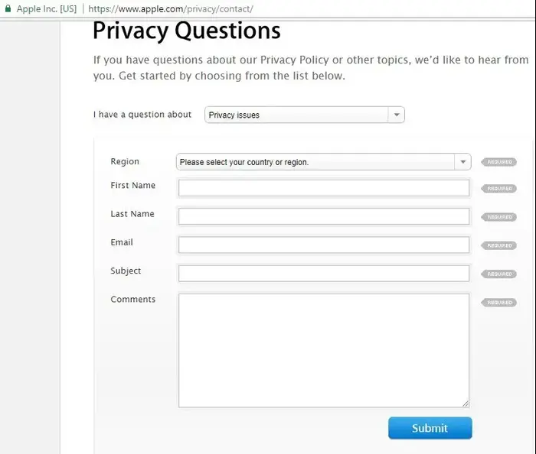Viewport: 536px width, 454px height.
Task: Click into the Email field
Action: (324, 245)
